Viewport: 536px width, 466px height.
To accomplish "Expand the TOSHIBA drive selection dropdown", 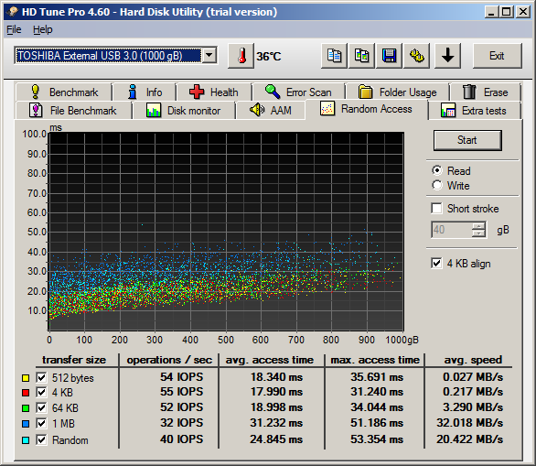I will (x=209, y=55).
